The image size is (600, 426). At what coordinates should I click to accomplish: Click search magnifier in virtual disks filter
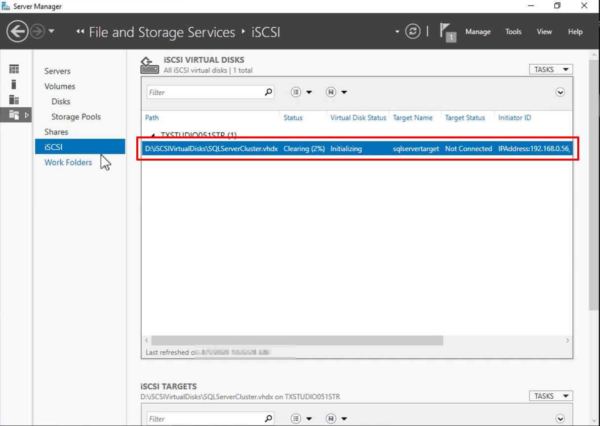[x=268, y=92]
